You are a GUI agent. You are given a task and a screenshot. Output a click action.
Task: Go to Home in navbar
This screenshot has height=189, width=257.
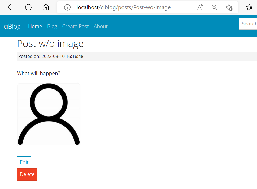click(x=35, y=27)
